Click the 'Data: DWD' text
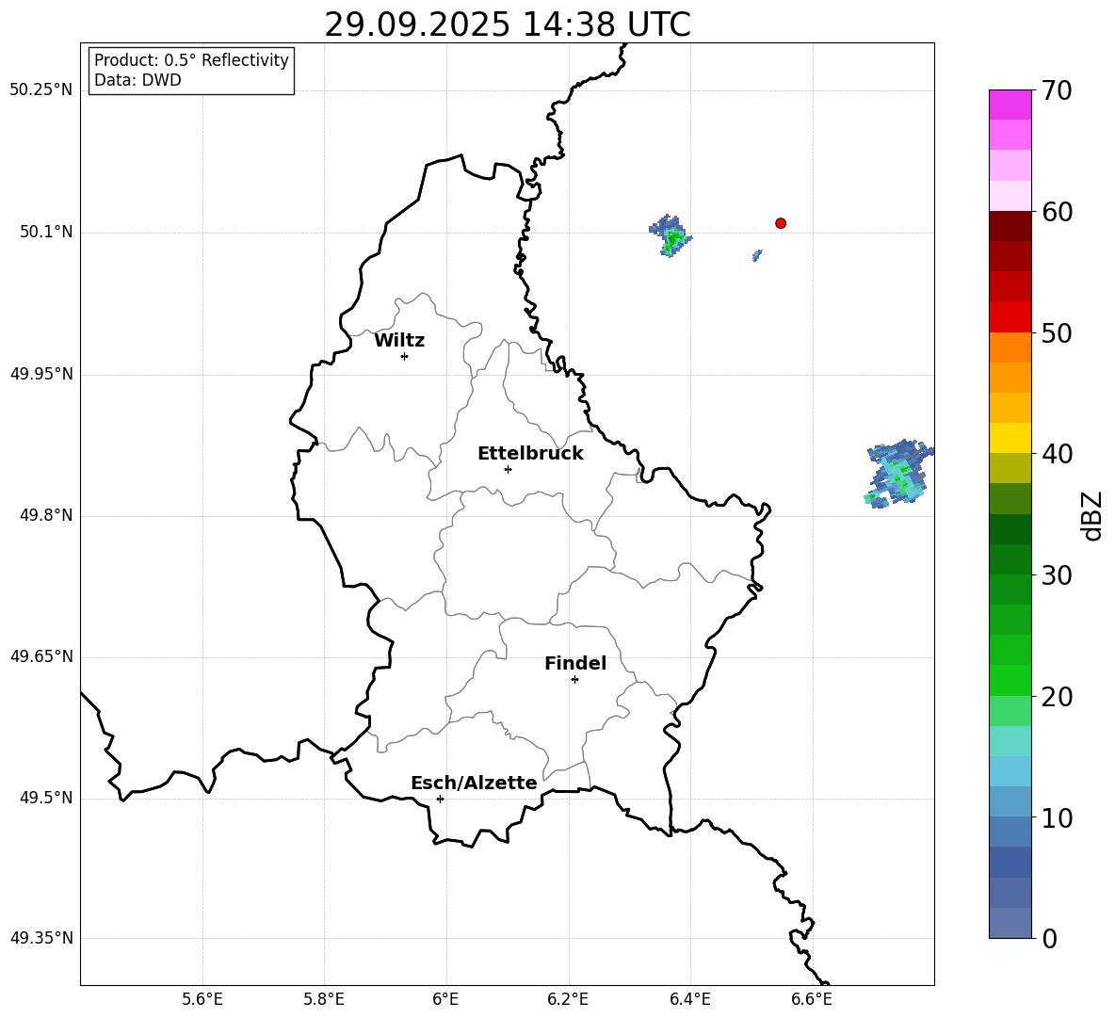This screenshot has width=1115, height=1018. coord(137,80)
